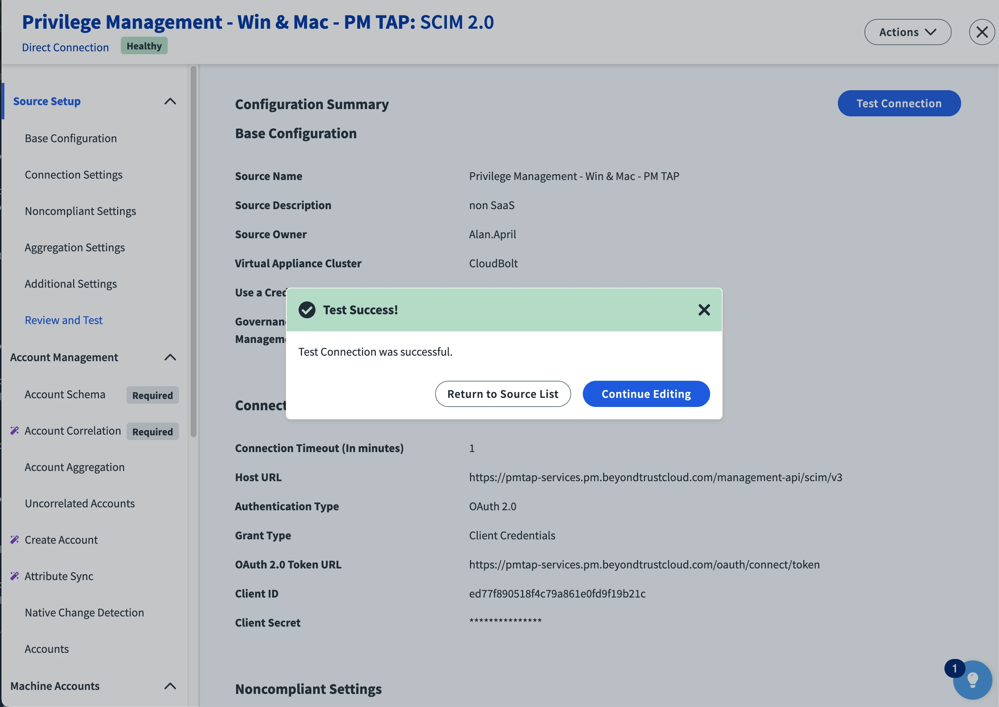Click the Host URL value

coord(655,477)
